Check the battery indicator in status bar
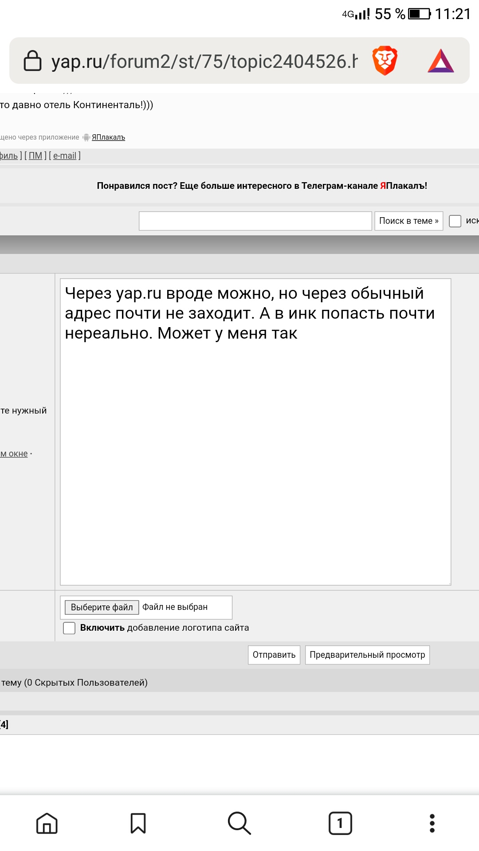 click(419, 14)
